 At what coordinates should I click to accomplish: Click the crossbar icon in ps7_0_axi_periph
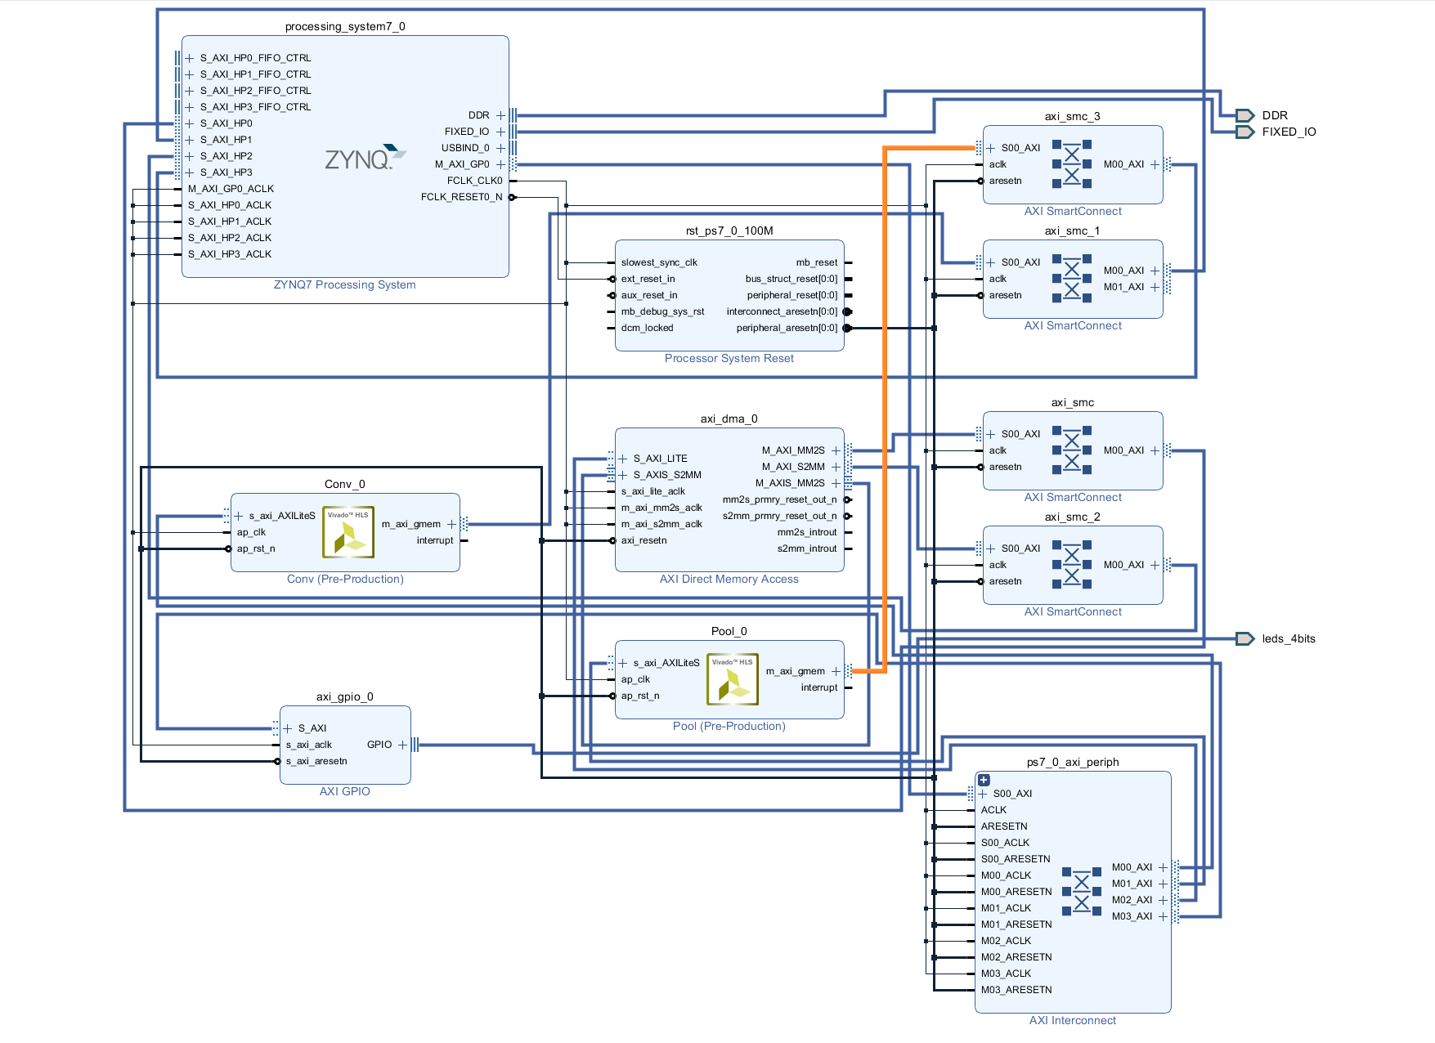(1082, 892)
